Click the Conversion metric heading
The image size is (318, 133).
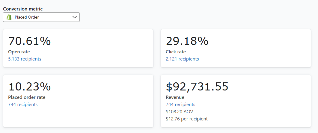point(23,9)
